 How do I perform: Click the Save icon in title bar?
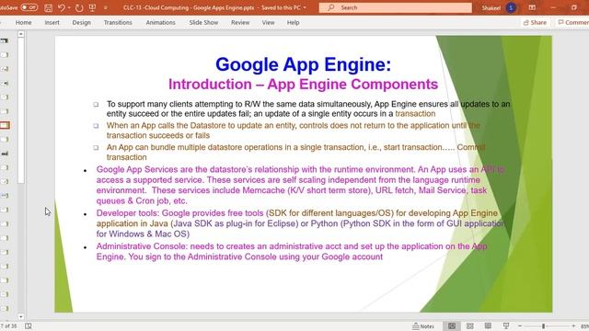[49, 8]
